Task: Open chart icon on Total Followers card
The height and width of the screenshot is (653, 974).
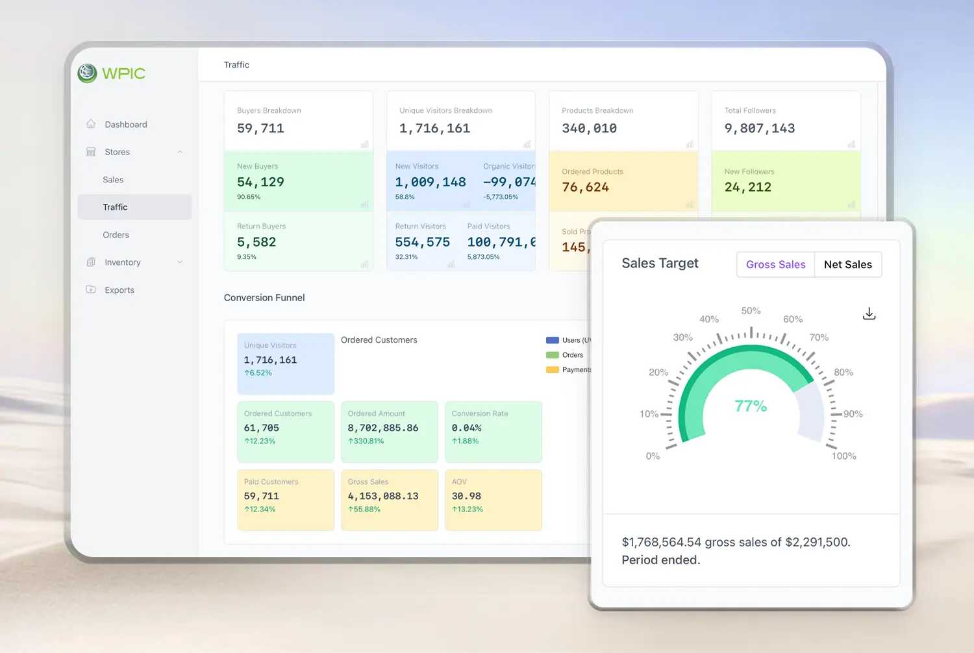Action: [x=851, y=144]
